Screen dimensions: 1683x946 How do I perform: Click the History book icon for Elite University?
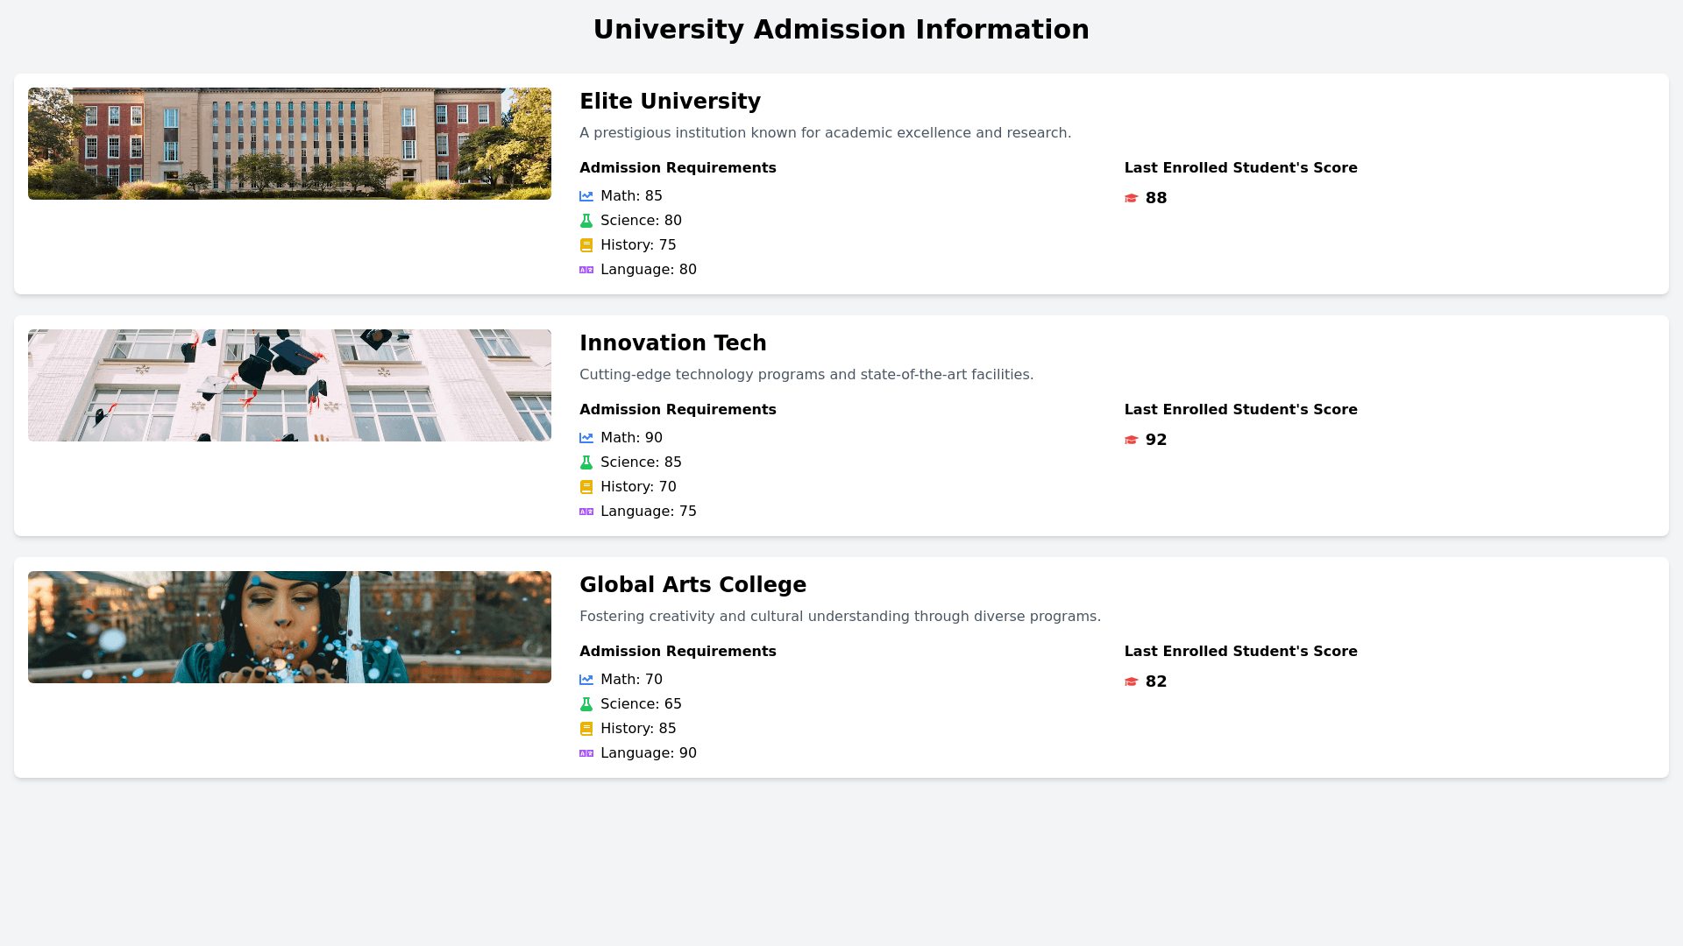[x=586, y=245]
